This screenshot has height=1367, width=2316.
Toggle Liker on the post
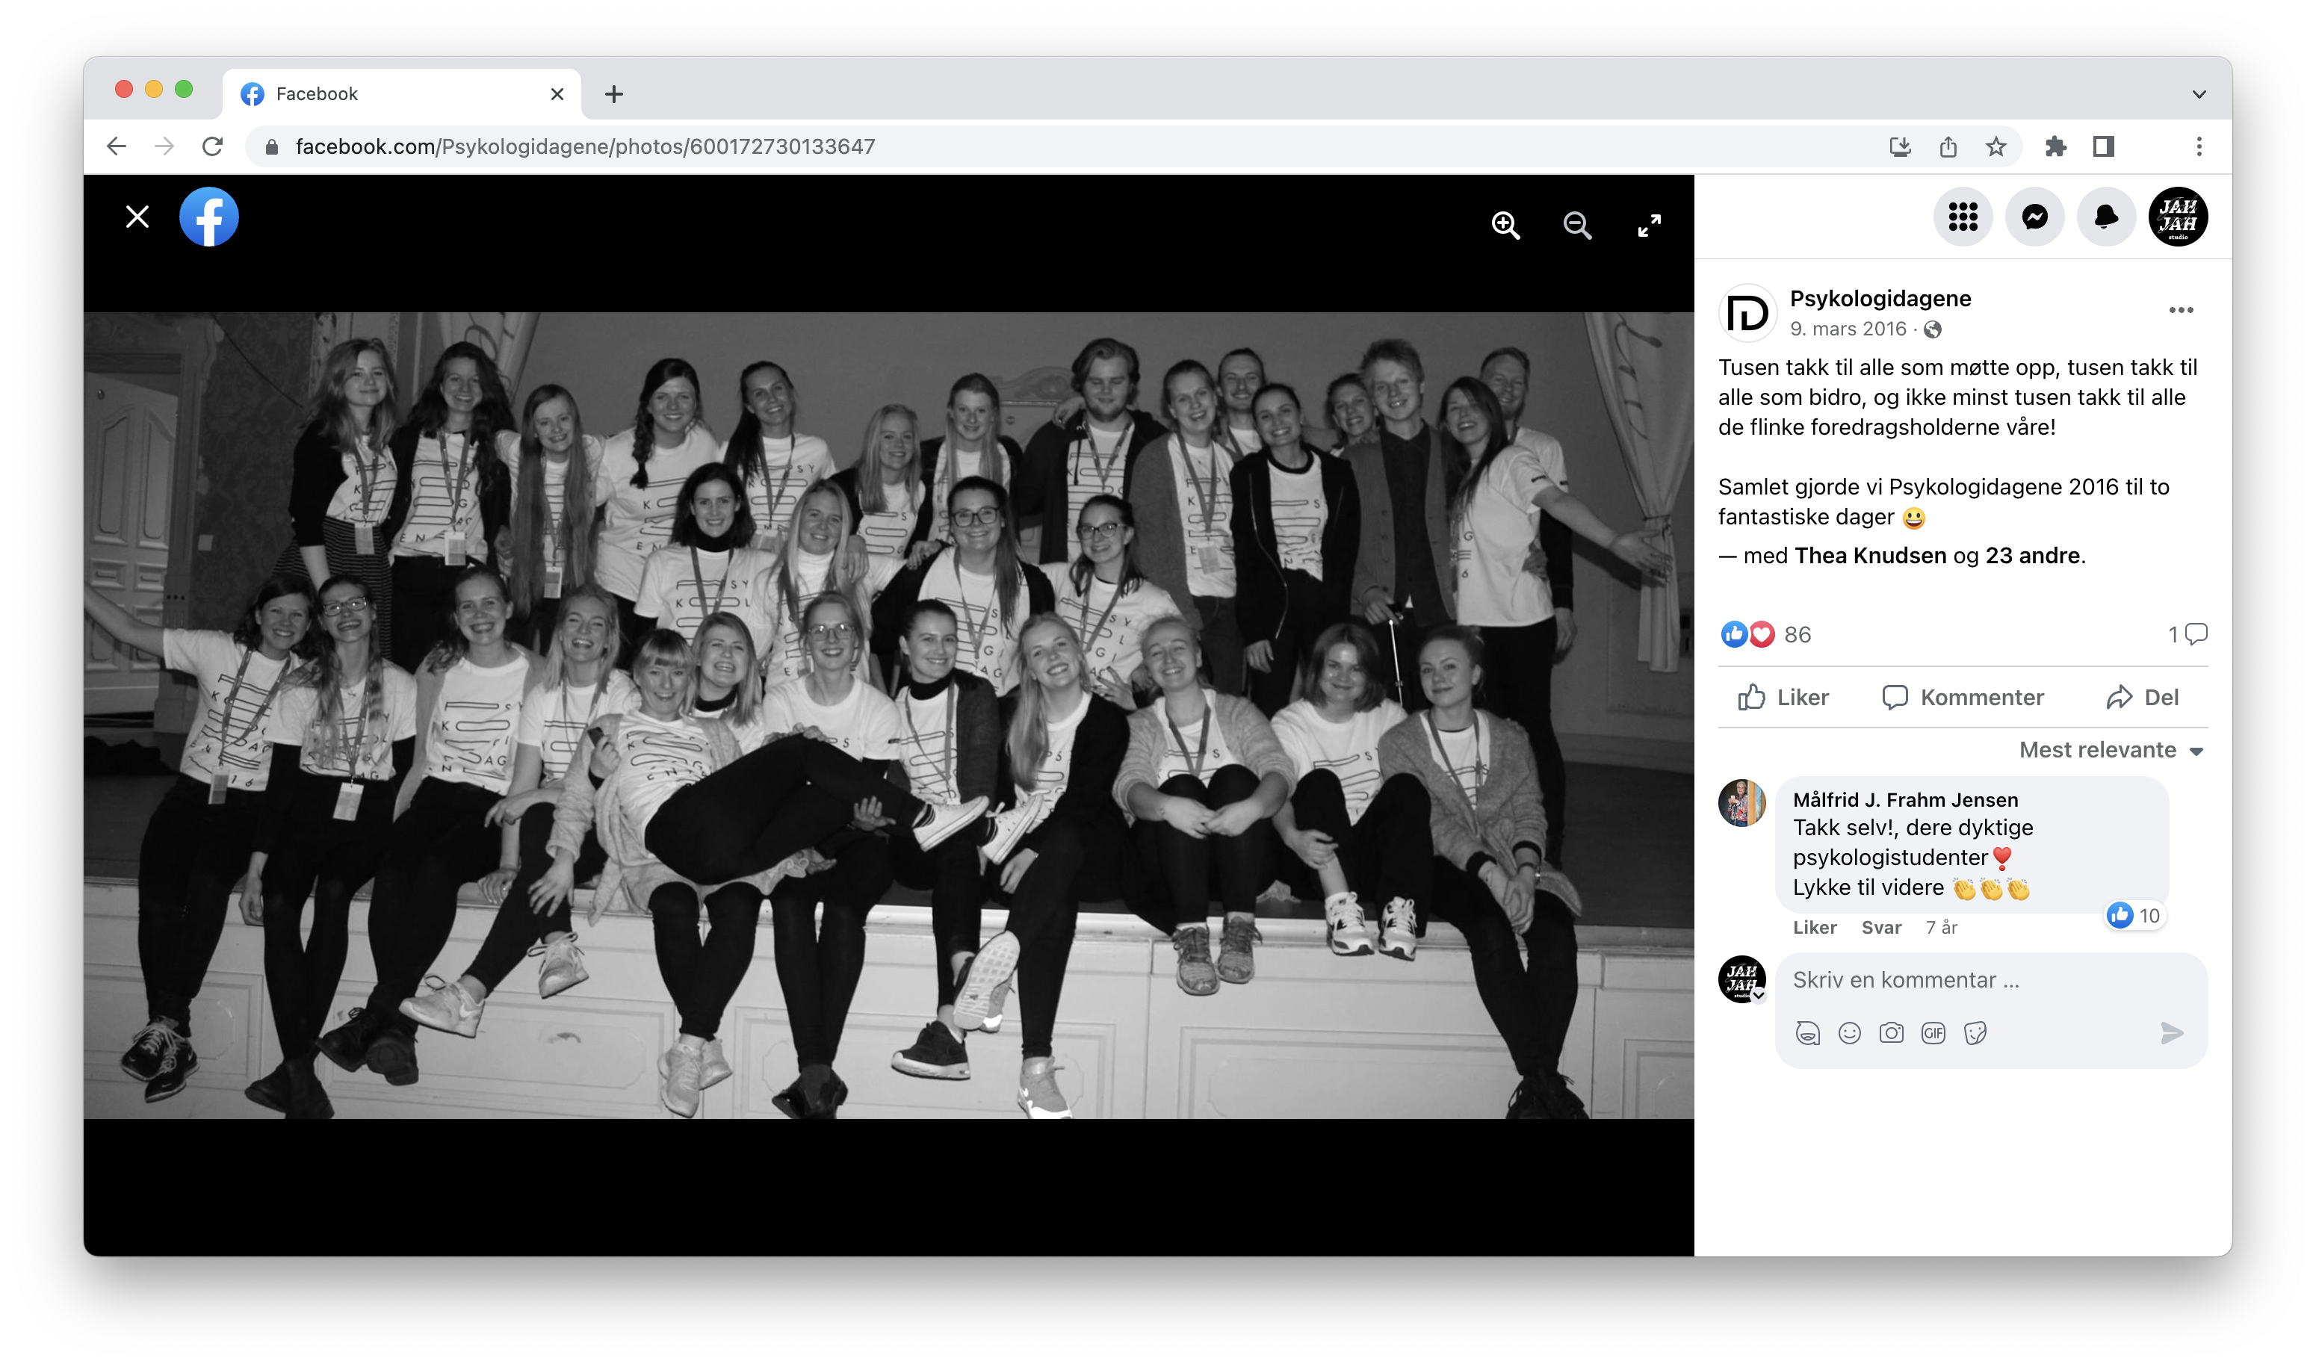(1783, 697)
